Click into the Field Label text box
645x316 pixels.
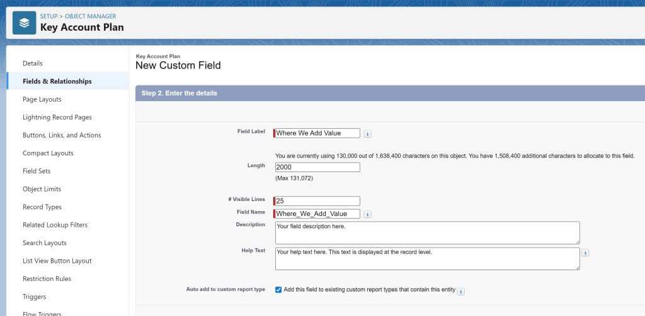click(317, 133)
